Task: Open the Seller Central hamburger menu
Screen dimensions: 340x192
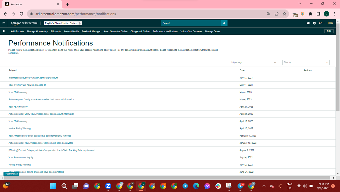Action: click(4, 23)
